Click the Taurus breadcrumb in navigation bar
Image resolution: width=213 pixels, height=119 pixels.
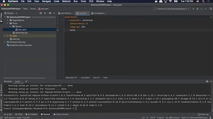click(x=33, y=9)
